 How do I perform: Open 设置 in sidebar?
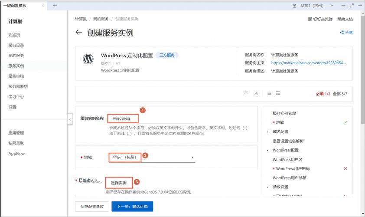12,107
